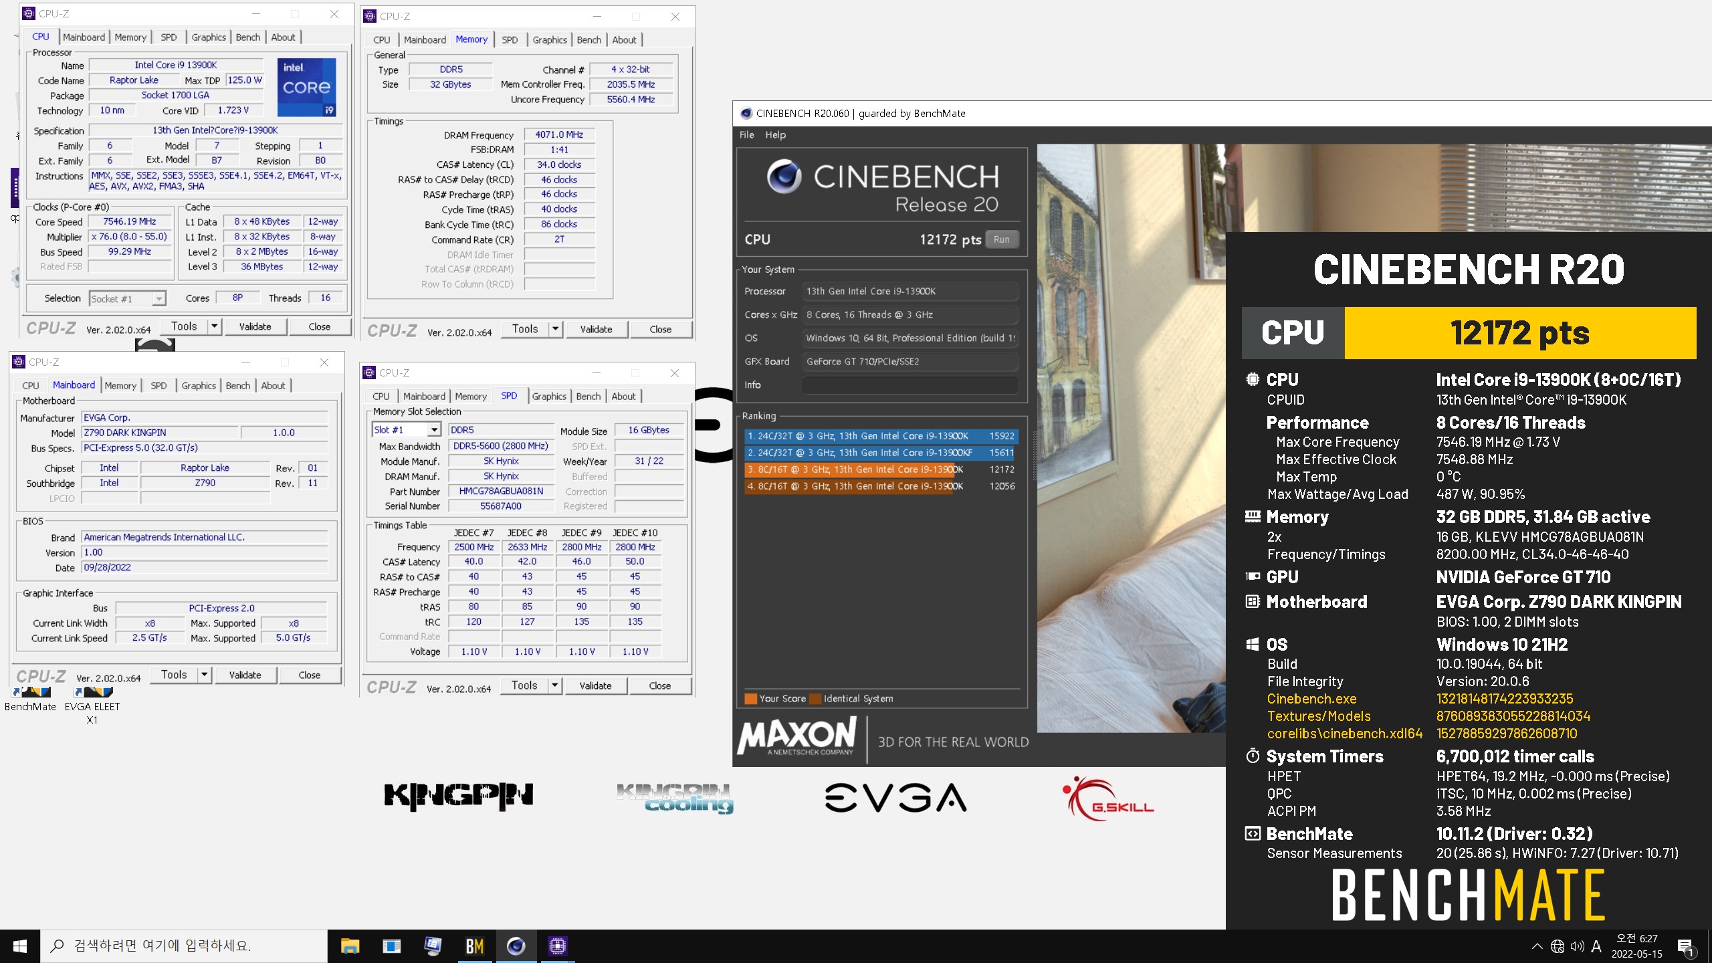Click Run button in Cinebench
Viewport: 1712px width, 963px height.
[x=1001, y=239]
